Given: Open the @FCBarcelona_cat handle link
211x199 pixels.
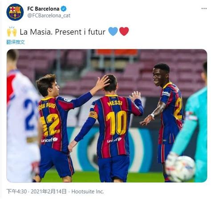Looking at the screenshot, I should 49,16.
